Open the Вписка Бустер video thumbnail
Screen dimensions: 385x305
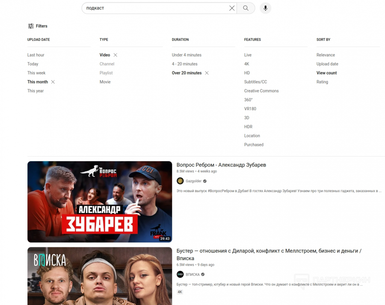click(100, 276)
